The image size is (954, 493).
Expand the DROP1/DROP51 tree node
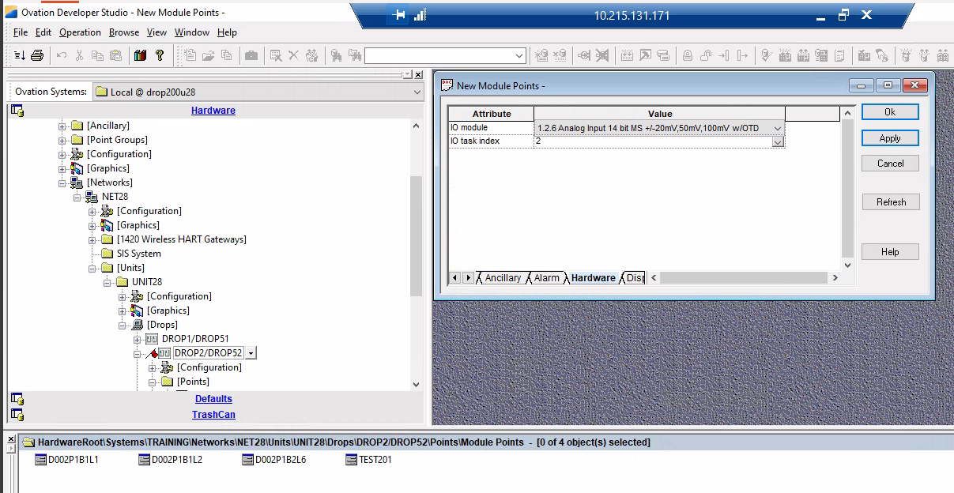(x=138, y=339)
